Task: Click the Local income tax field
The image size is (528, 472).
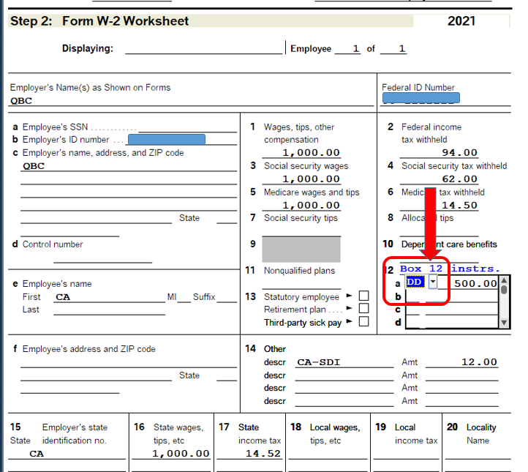Action: tap(406, 454)
